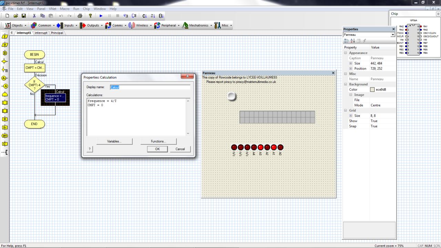Run the simulation with the play icon
This screenshot has height=248, width=441.
click(101, 16)
